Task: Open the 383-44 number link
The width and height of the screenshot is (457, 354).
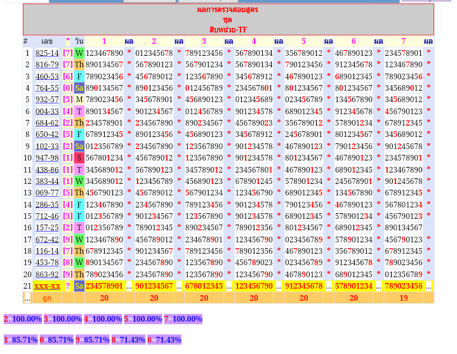Action: [x=47, y=181]
